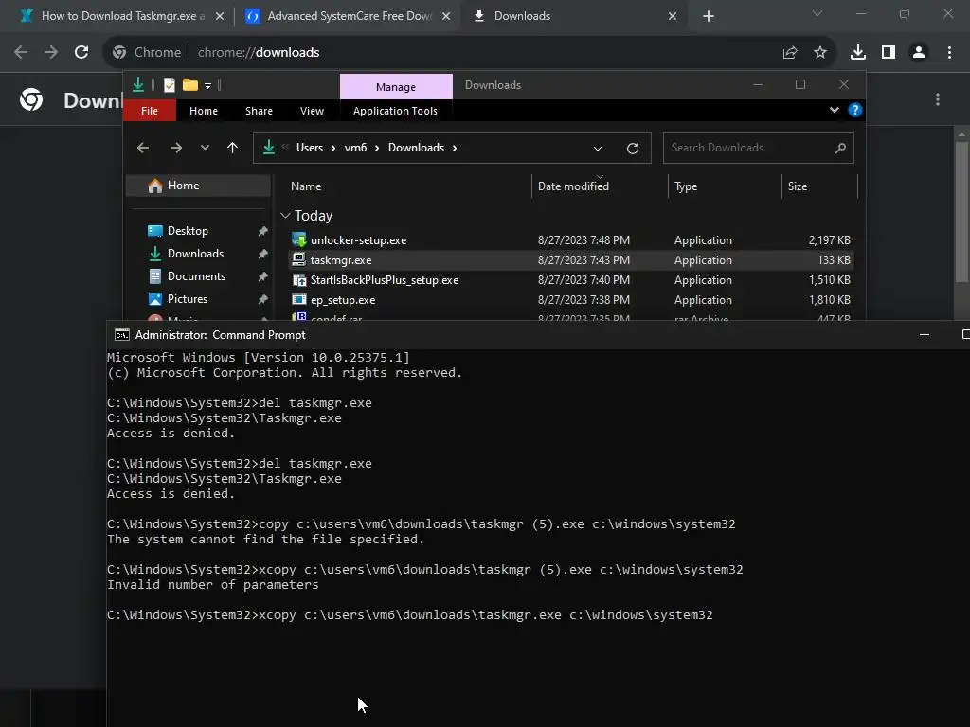Click the Chrome address bar URL
The width and height of the screenshot is (970, 727).
point(259,53)
